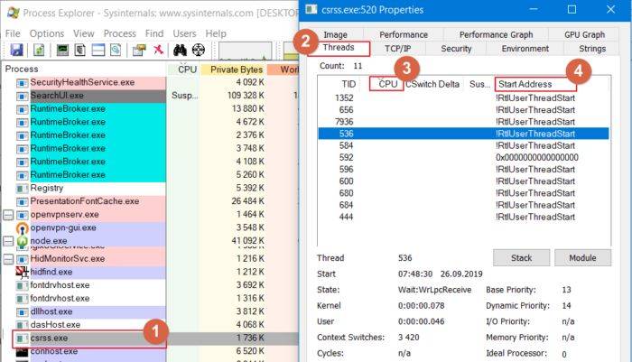
Task: Toggle the Show Process Tree toolbar icon
Action: 79,50
